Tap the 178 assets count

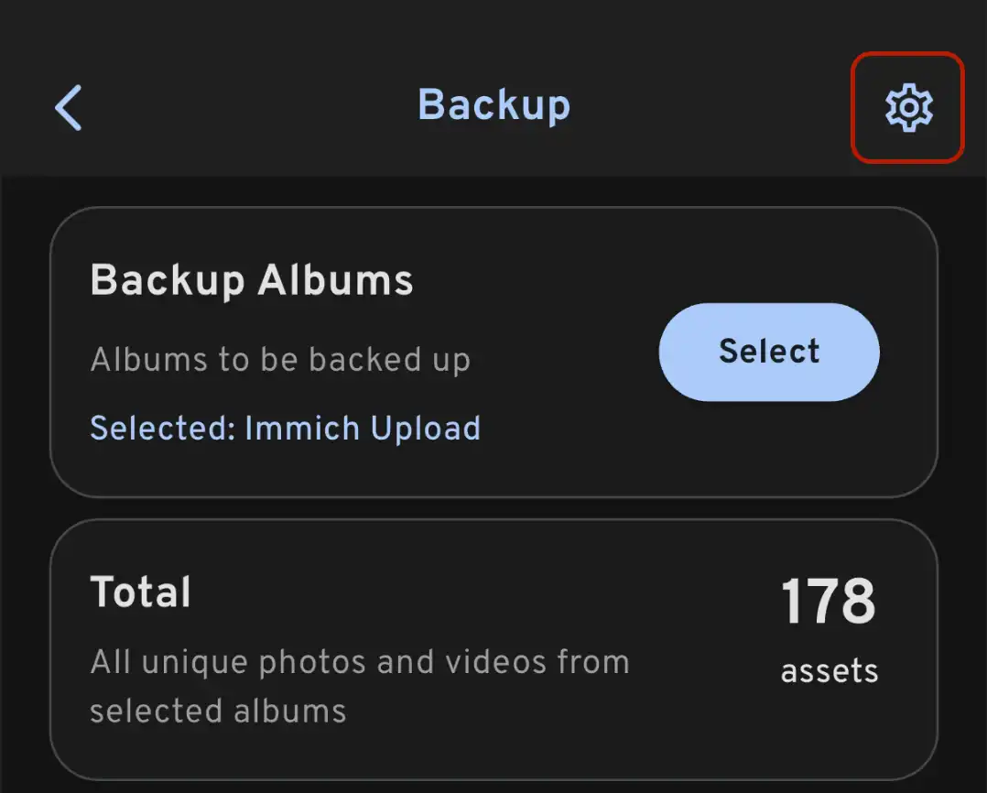[x=827, y=600]
